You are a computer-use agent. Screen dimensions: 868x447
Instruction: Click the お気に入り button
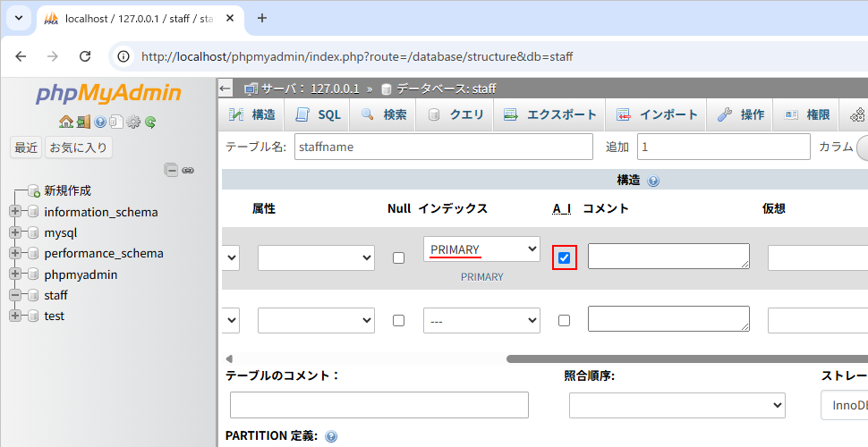79,148
